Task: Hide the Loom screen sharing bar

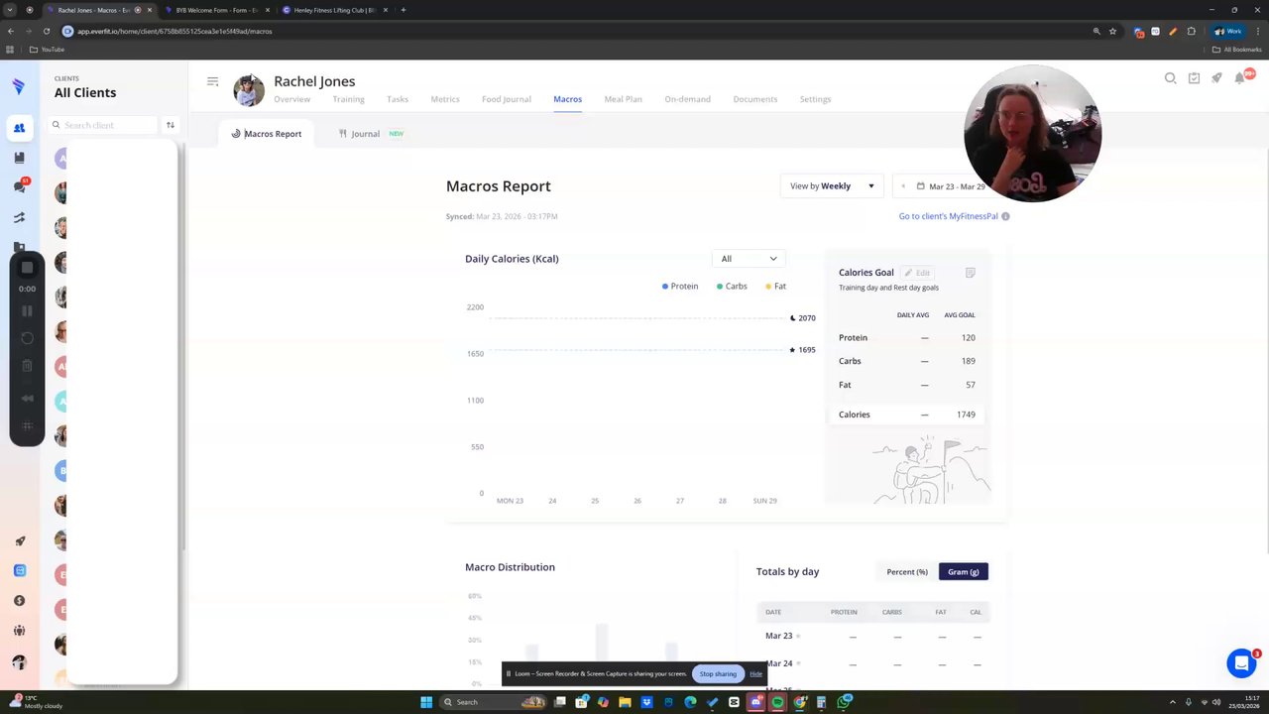Action: 756,674
